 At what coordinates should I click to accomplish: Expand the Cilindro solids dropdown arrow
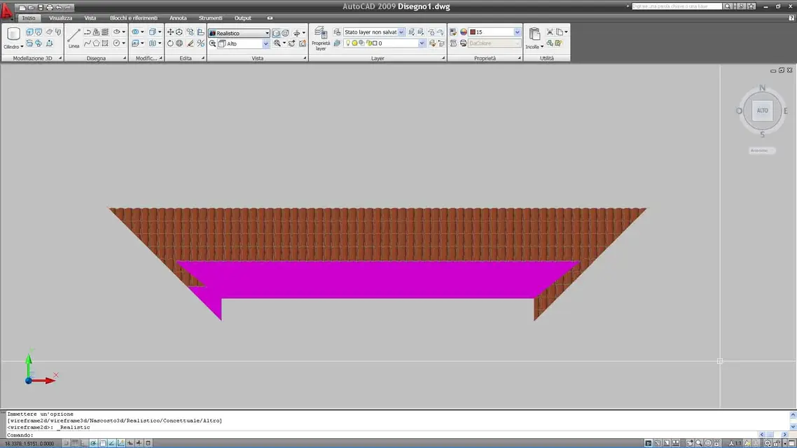point(22,47)
